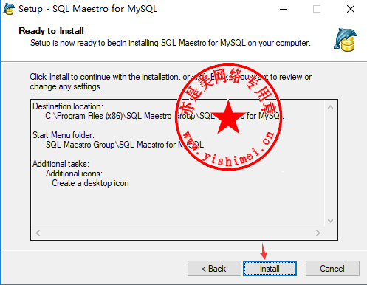The height and width of the screenshot is (285, 367).
Task: Select the 'Additional tasks:' line
Action: pyautogui.click(x=61, y=164)
